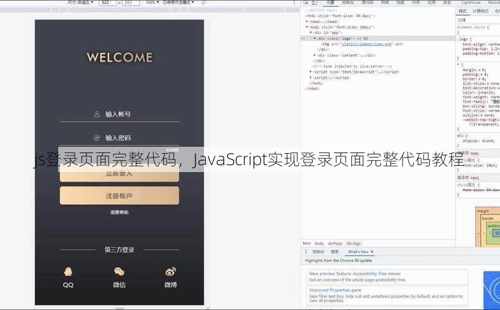
Task: Switch to the 元素 (Elements) tab
Action: pos(330,3)
